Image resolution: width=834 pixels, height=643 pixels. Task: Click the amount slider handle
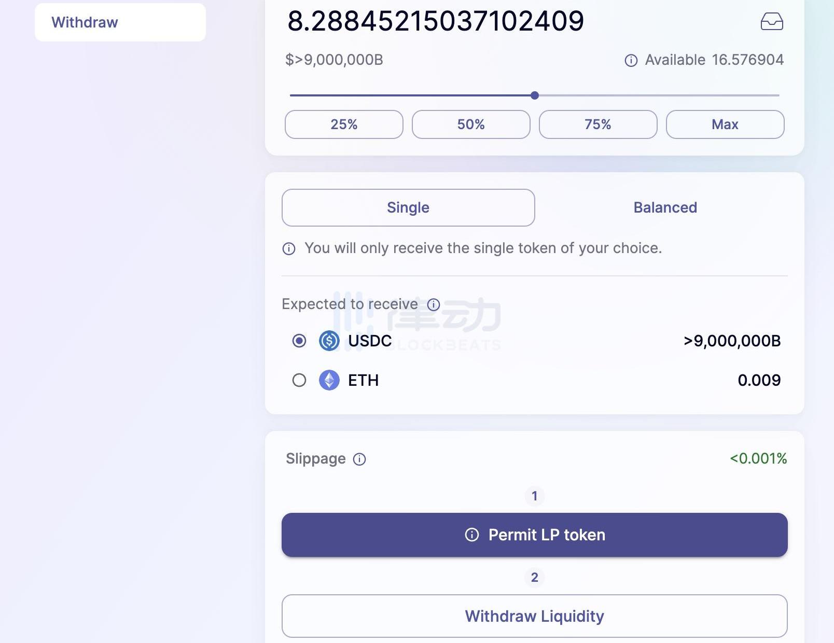click(x=535, y=95)
